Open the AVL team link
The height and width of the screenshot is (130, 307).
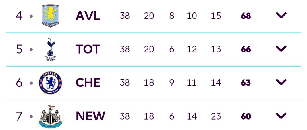[x=88, y=16]
